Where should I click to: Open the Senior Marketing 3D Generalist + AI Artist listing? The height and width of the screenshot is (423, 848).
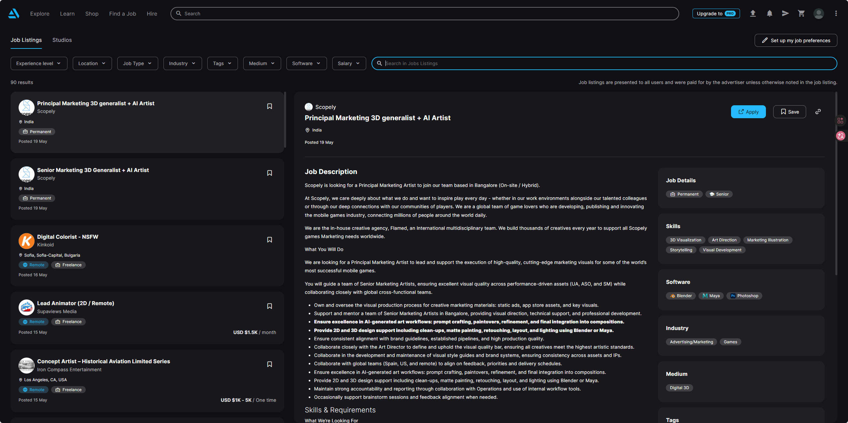[x=93, y=170]
